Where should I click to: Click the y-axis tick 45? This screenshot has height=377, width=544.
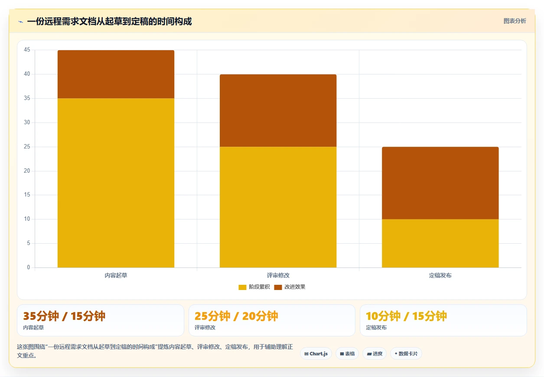tap(27, 50)
